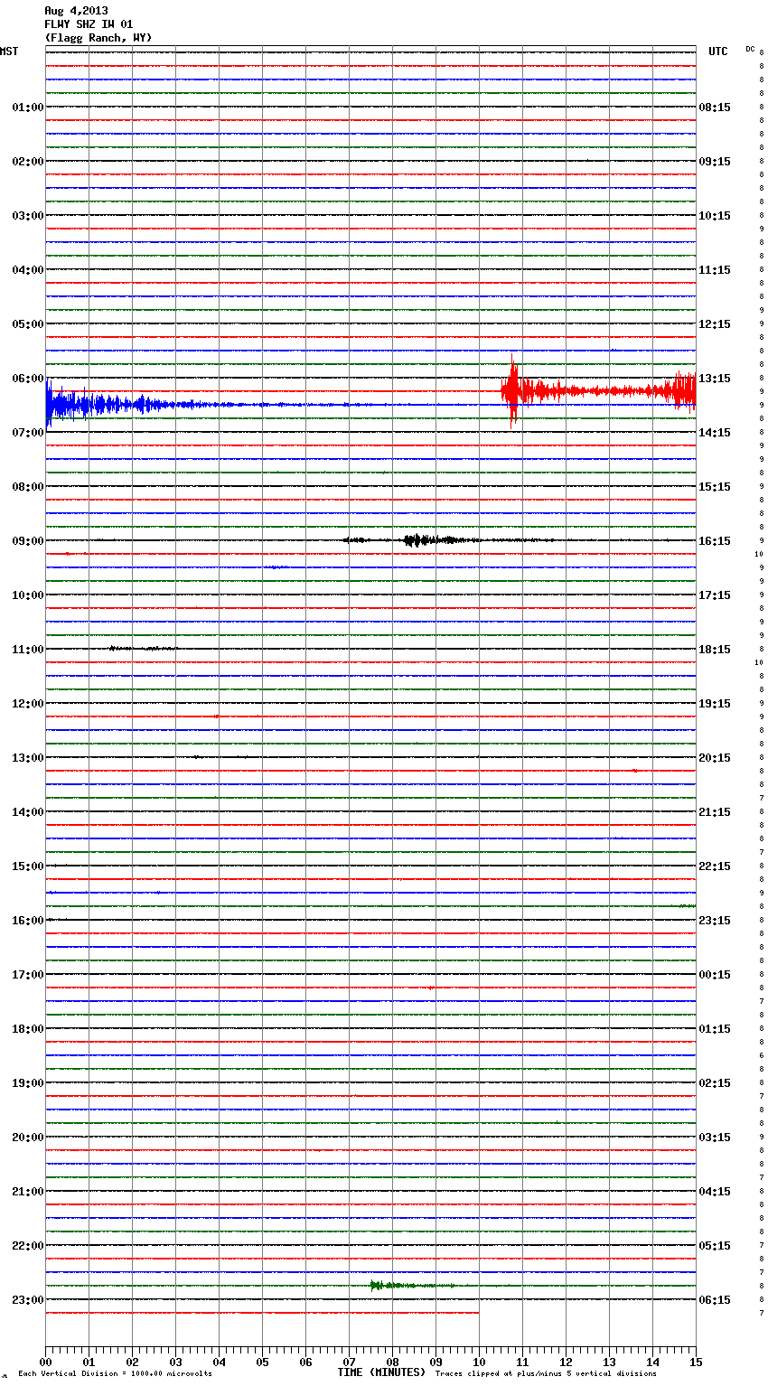Click the 'TIME (MINUTES)' axis label

(381, 1372)
